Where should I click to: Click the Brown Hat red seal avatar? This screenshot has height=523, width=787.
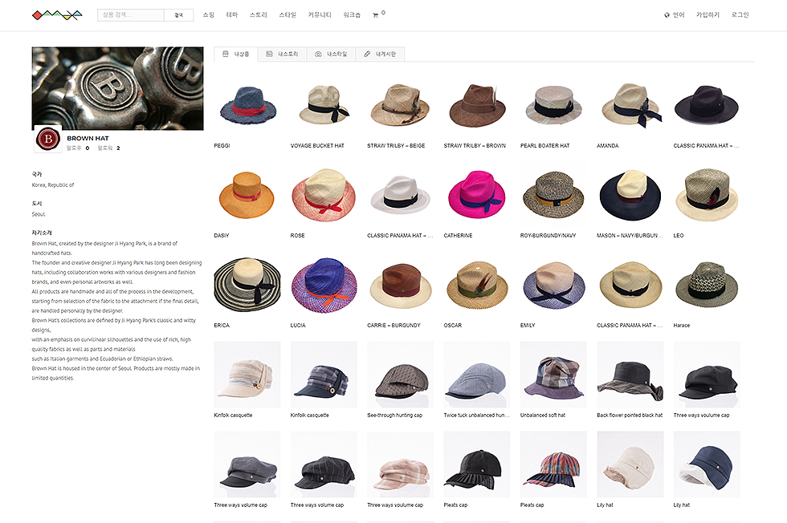(48, 140)
